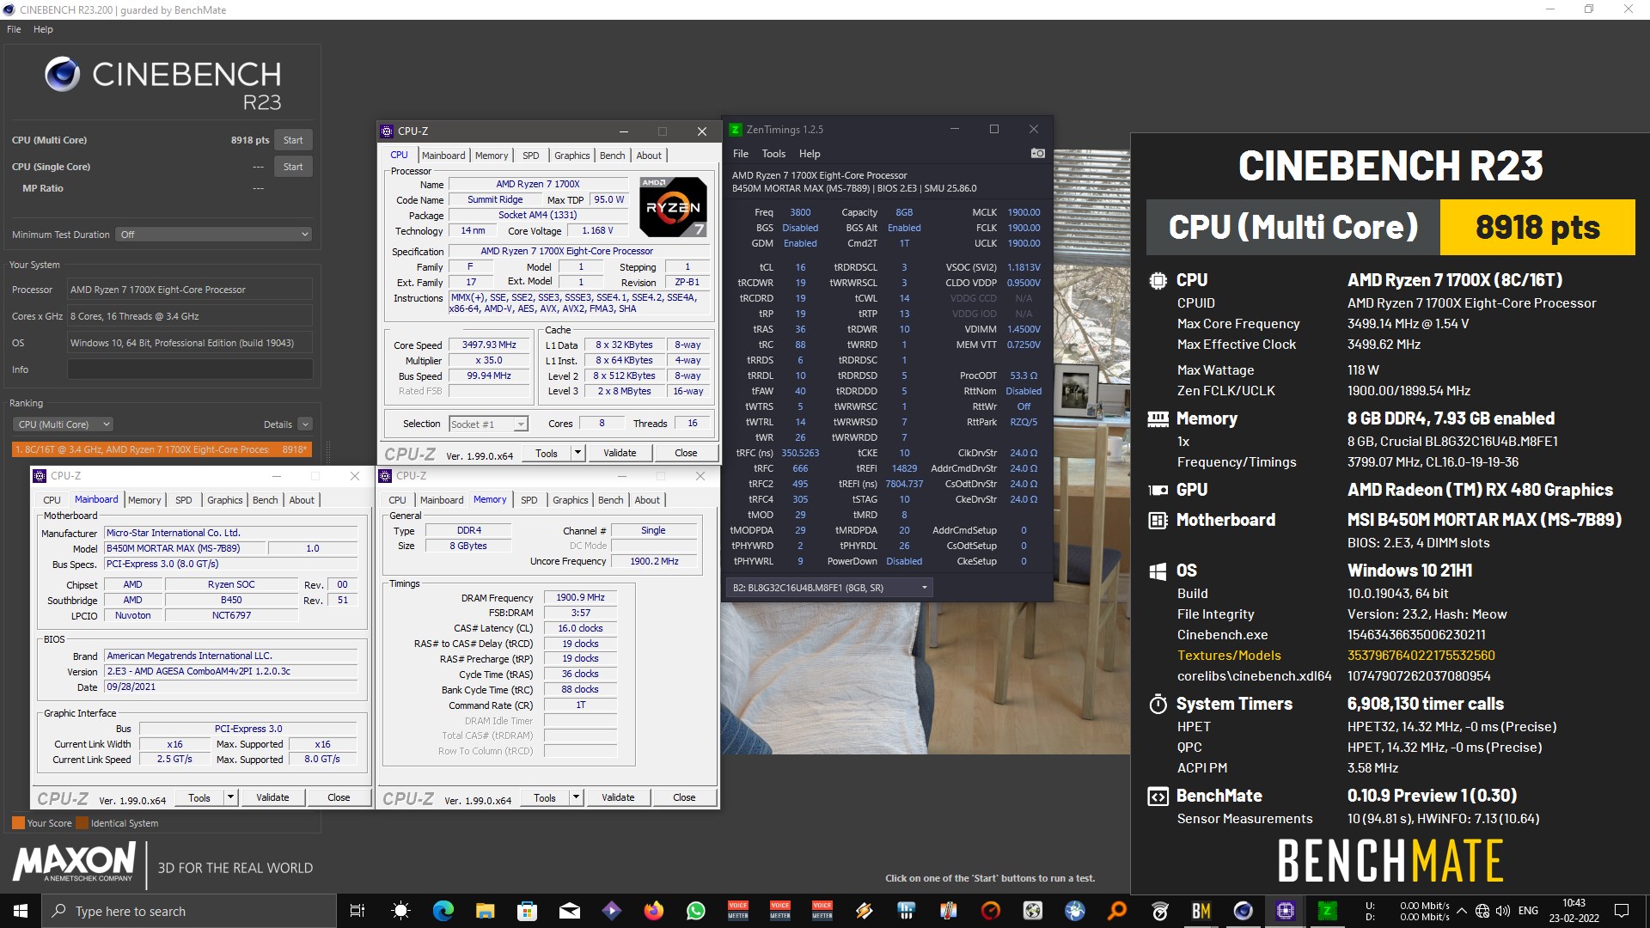Open the Minimum Test Duration dropdown

[214, 235]
